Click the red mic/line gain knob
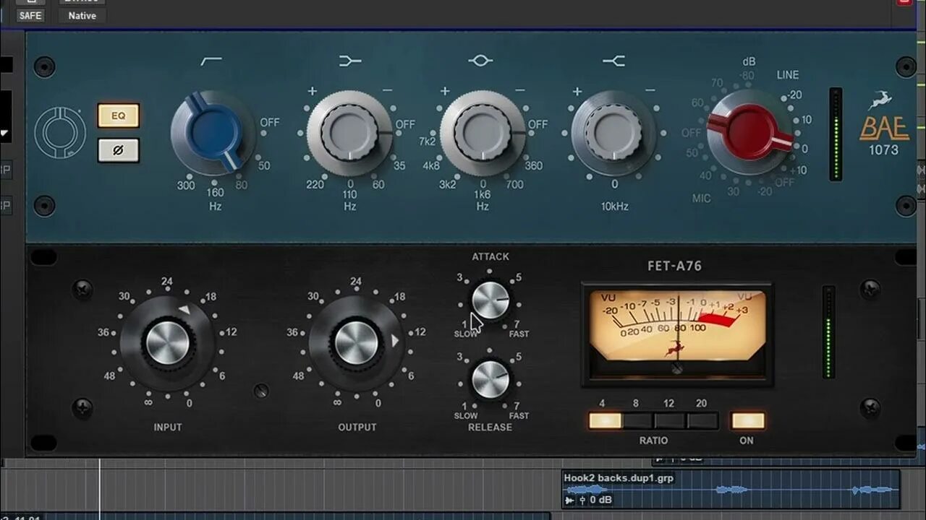This screenshot has height=520, width=926. pyautogui.click(x=749, y=132)
